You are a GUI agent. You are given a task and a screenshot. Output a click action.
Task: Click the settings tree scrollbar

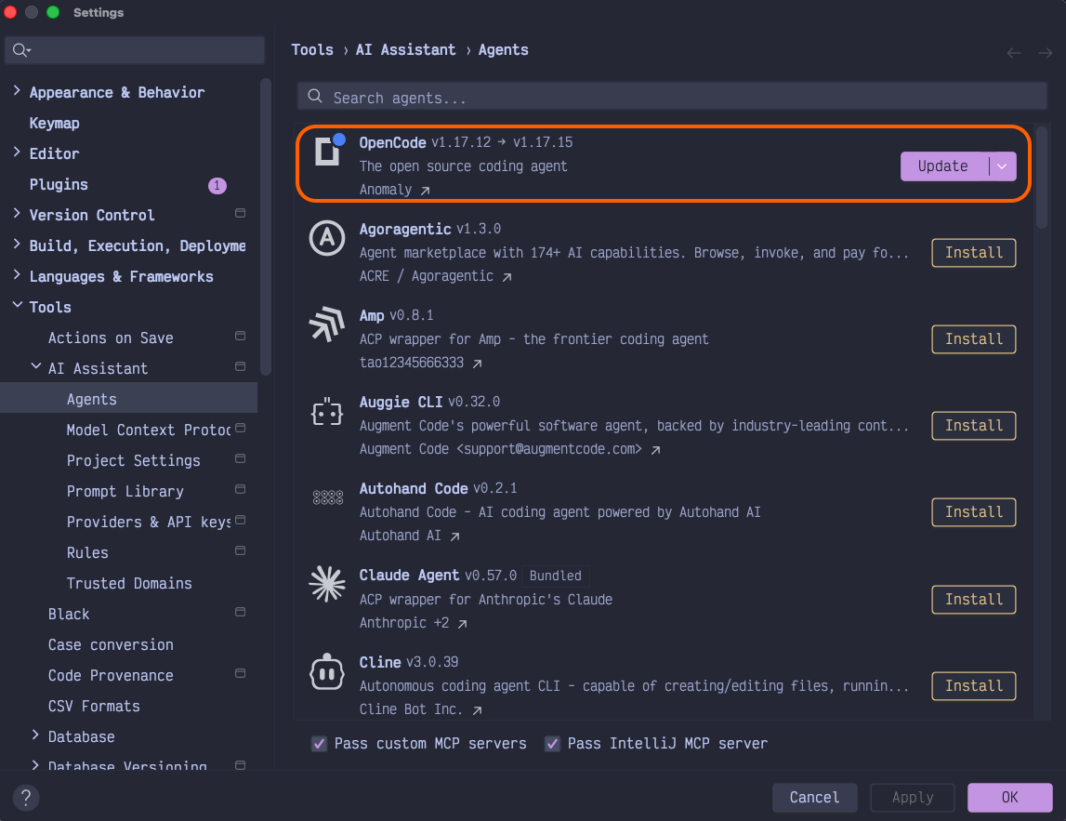pyautogui.click(x=265, y=227)
